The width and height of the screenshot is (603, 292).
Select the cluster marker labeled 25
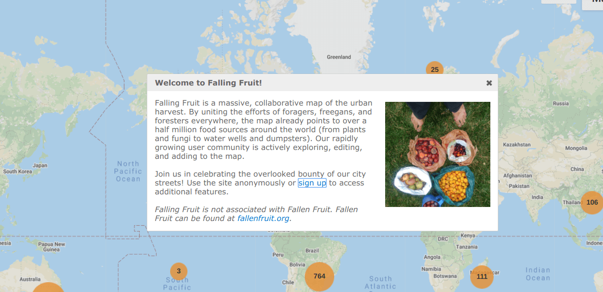point(435,70)
